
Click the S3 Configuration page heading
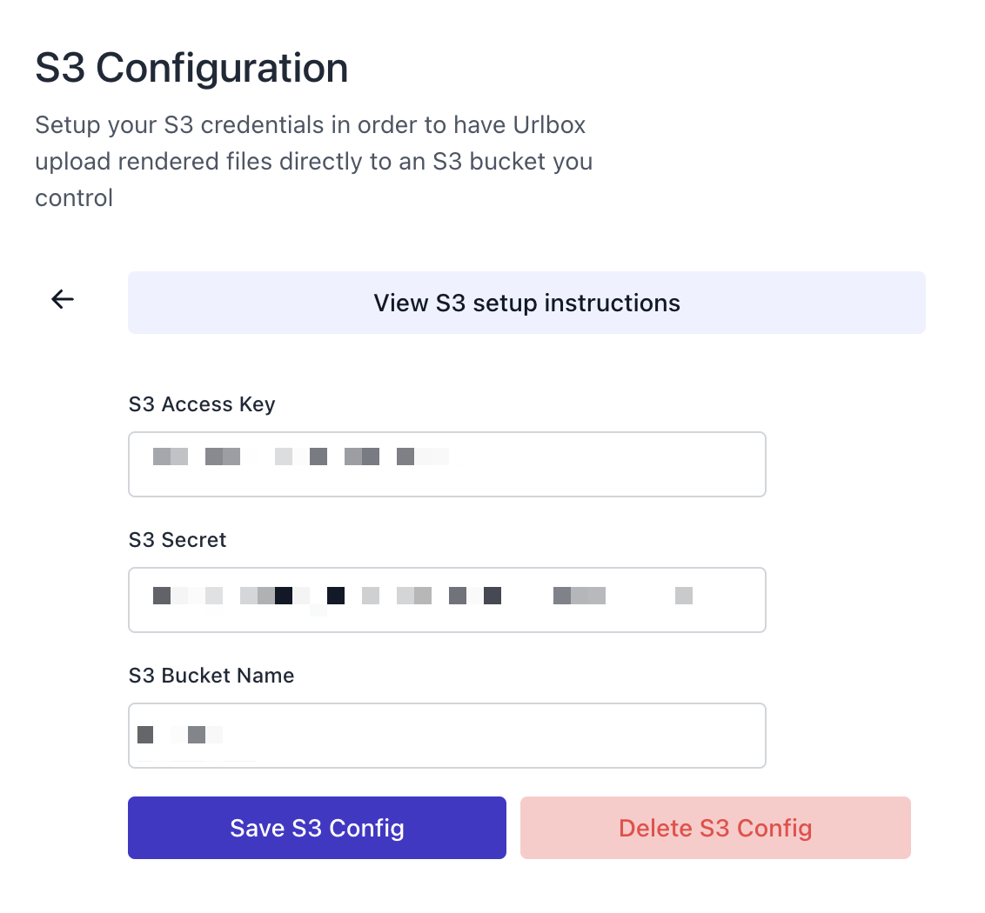point(191,68)
